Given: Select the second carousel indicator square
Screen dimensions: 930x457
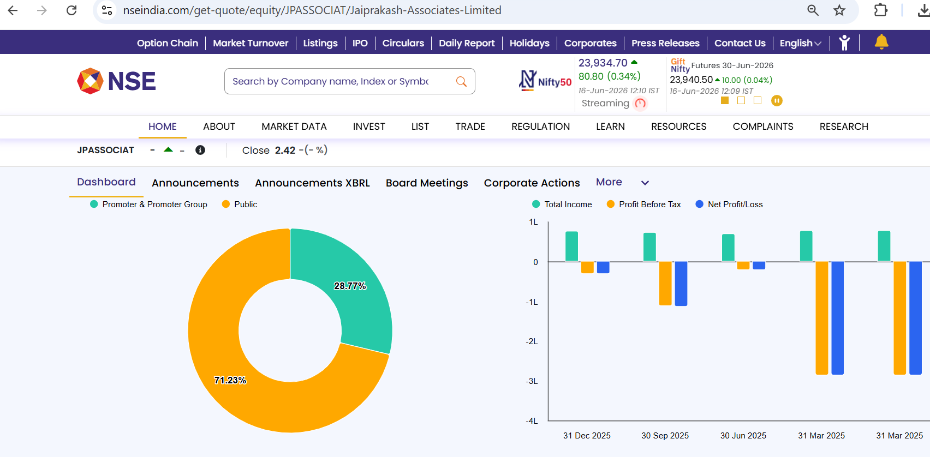Looking at the screenshot, I should 741,100.
